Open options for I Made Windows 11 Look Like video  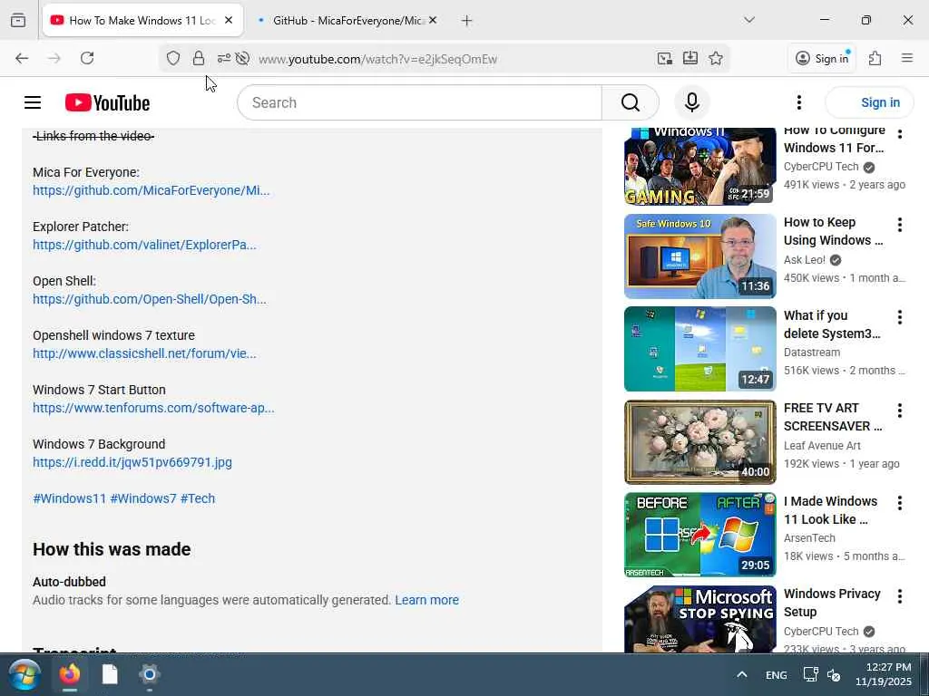[x=900, y=503]
